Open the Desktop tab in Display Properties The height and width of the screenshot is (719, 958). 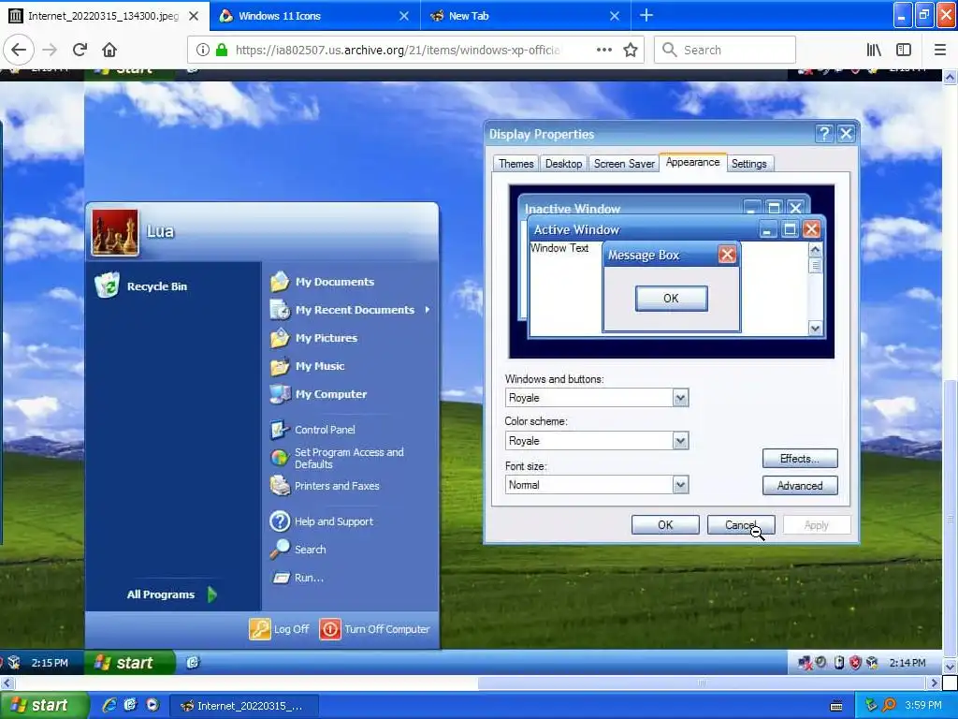point(563,163)
